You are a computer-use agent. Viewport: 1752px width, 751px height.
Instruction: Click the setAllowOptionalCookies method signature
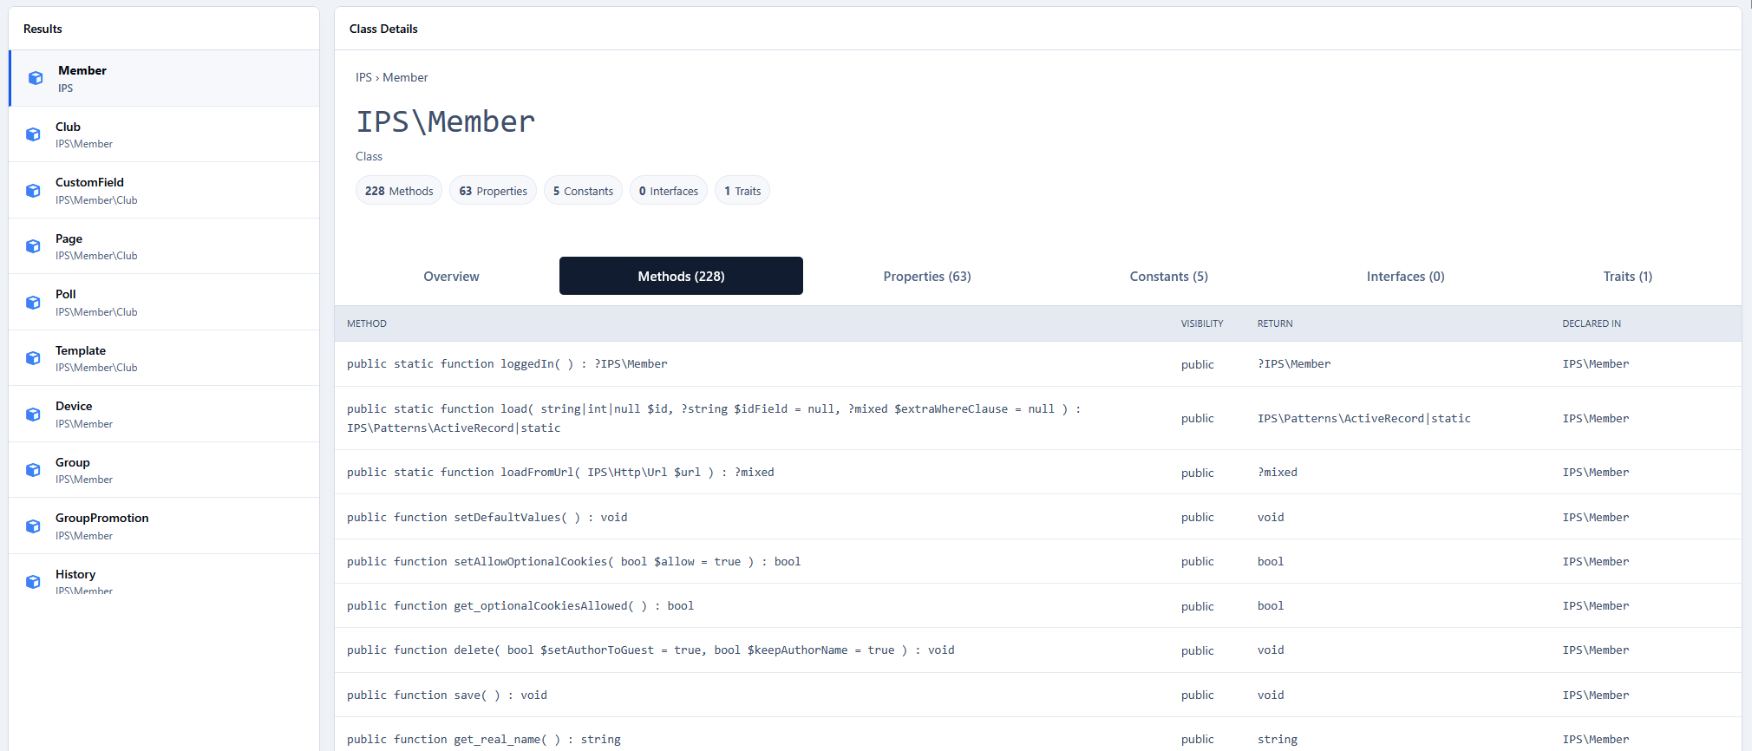click(x=573, y=562)
